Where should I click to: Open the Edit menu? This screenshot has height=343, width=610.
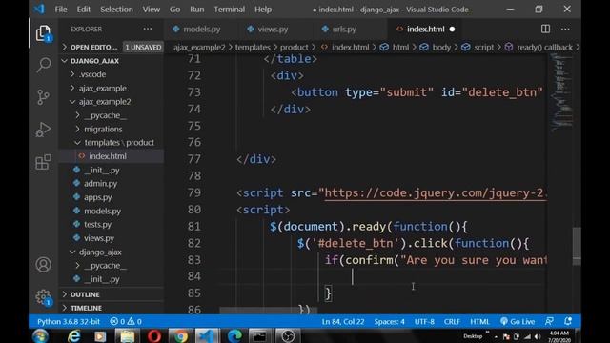83,10
